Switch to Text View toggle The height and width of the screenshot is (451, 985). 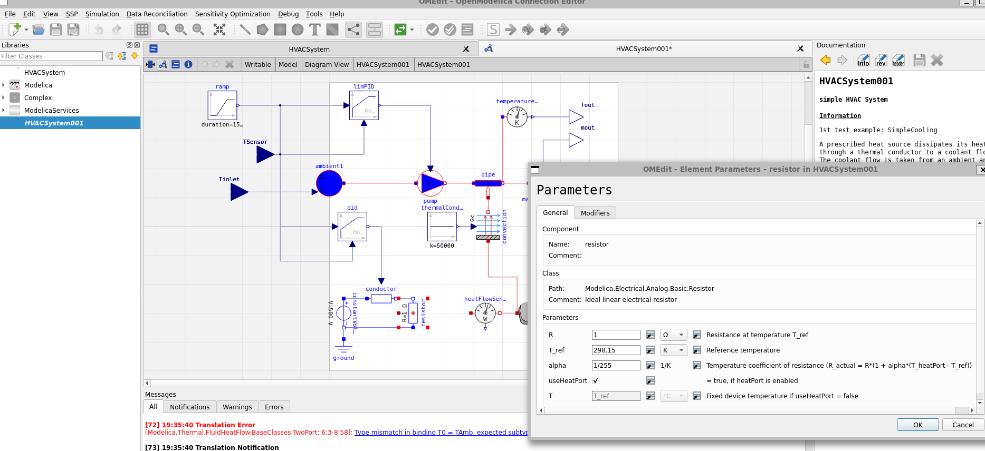click(x=176, y=64)
